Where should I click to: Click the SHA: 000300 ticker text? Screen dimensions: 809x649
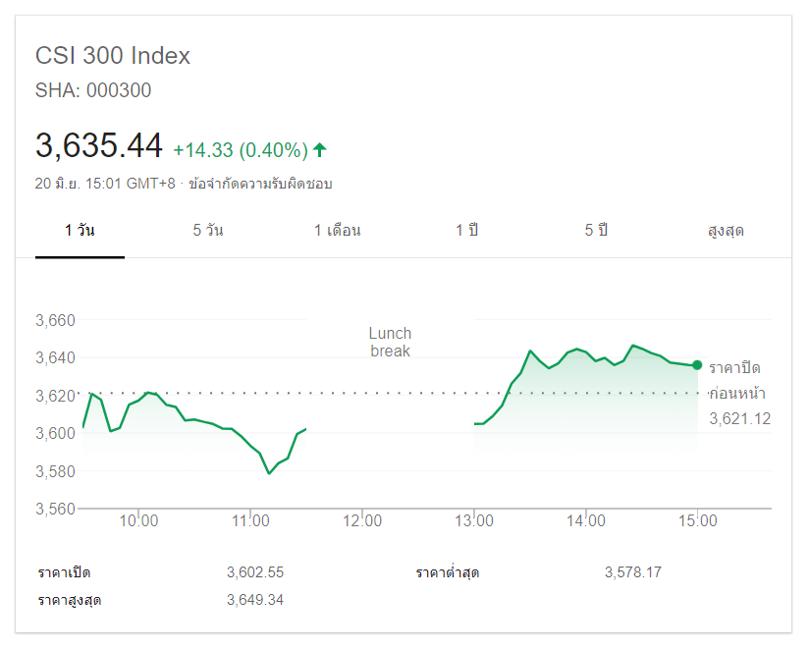pos(93,90)
